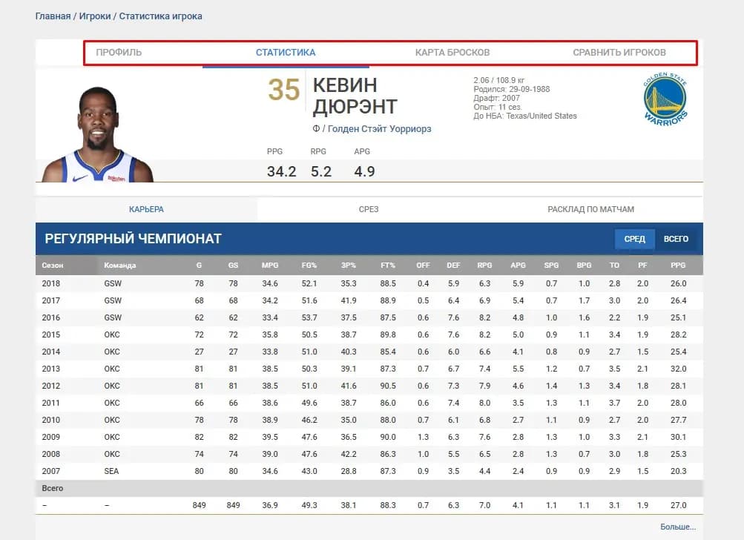Select the 2008 season row label

click(50, 454)
